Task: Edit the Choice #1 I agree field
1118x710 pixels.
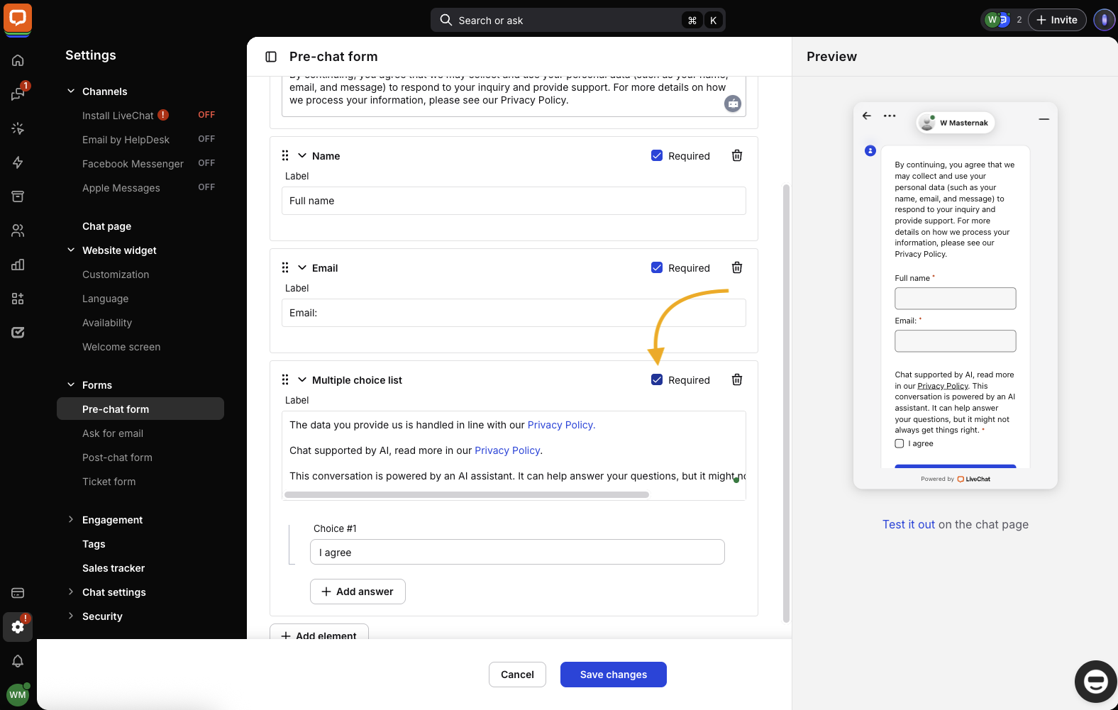Action: click(517, 552)
